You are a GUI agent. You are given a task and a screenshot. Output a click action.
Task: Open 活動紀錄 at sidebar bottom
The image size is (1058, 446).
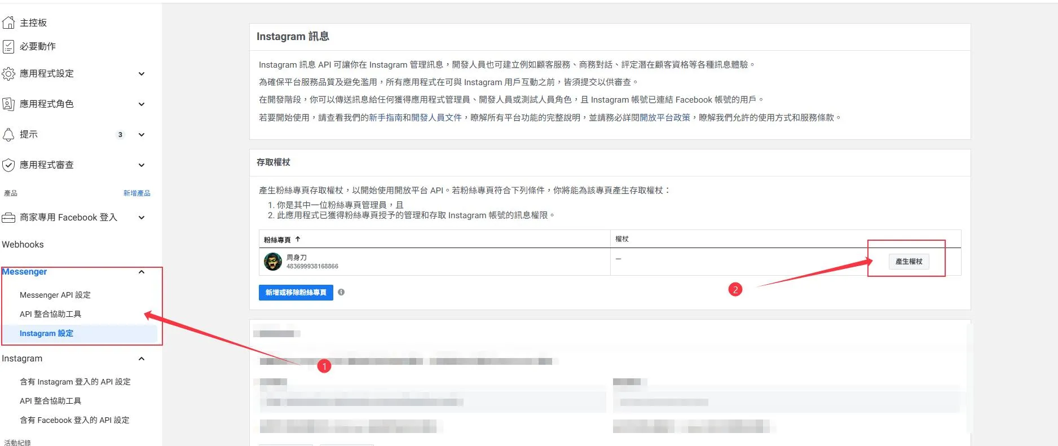(x=17, y=443)
